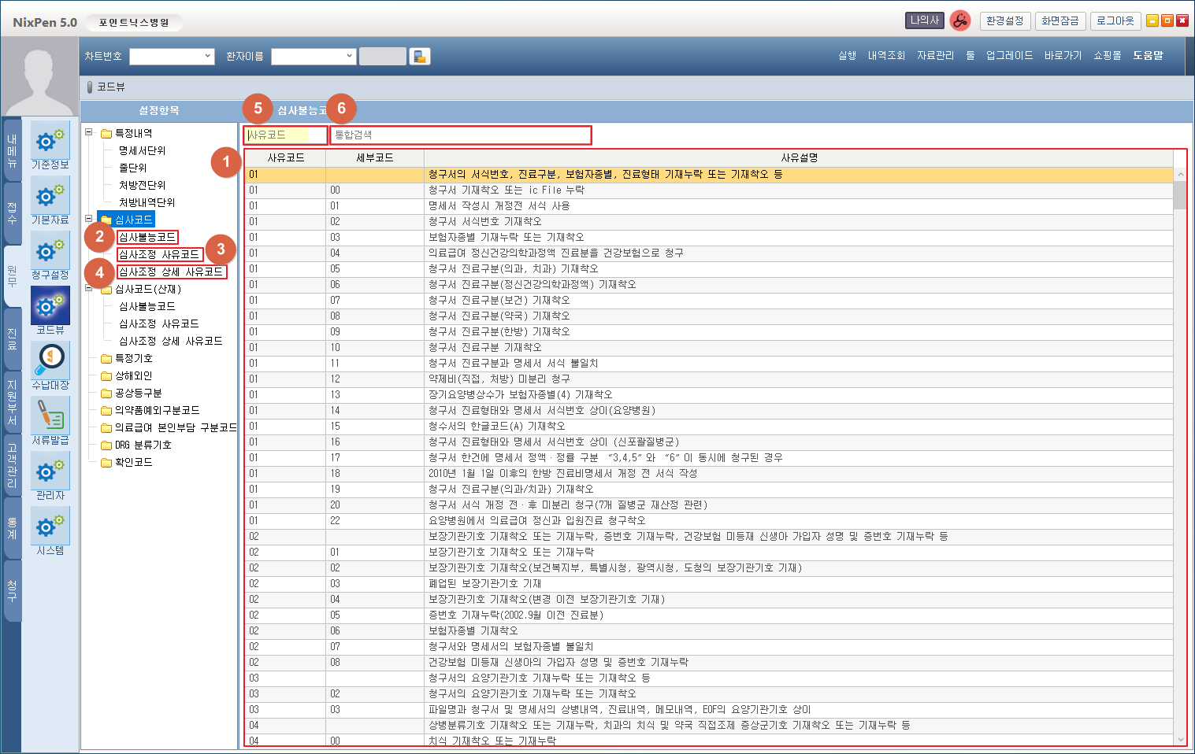Viewport: 1195px width, 754px height.
Task: Collapse the 특정내역 tree node
Action: point(89,133)
